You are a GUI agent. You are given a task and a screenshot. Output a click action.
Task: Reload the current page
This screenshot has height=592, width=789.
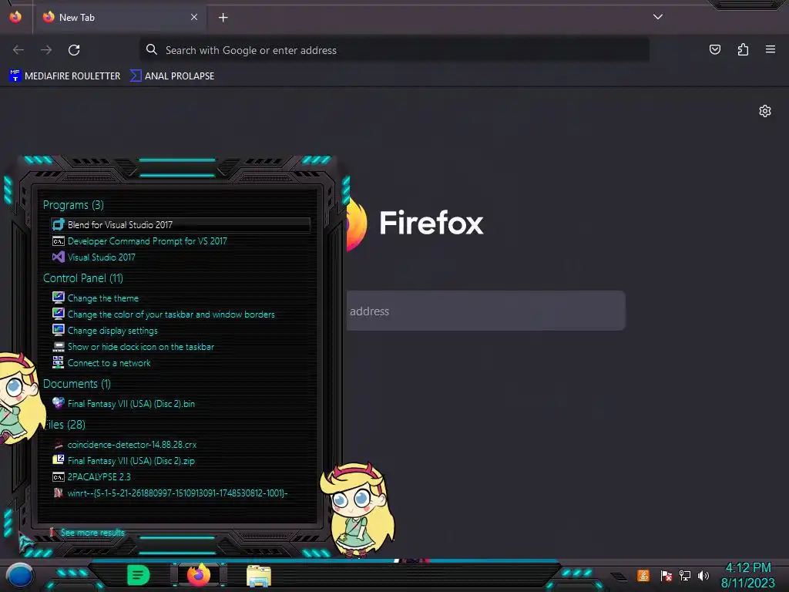click(74, 50)
